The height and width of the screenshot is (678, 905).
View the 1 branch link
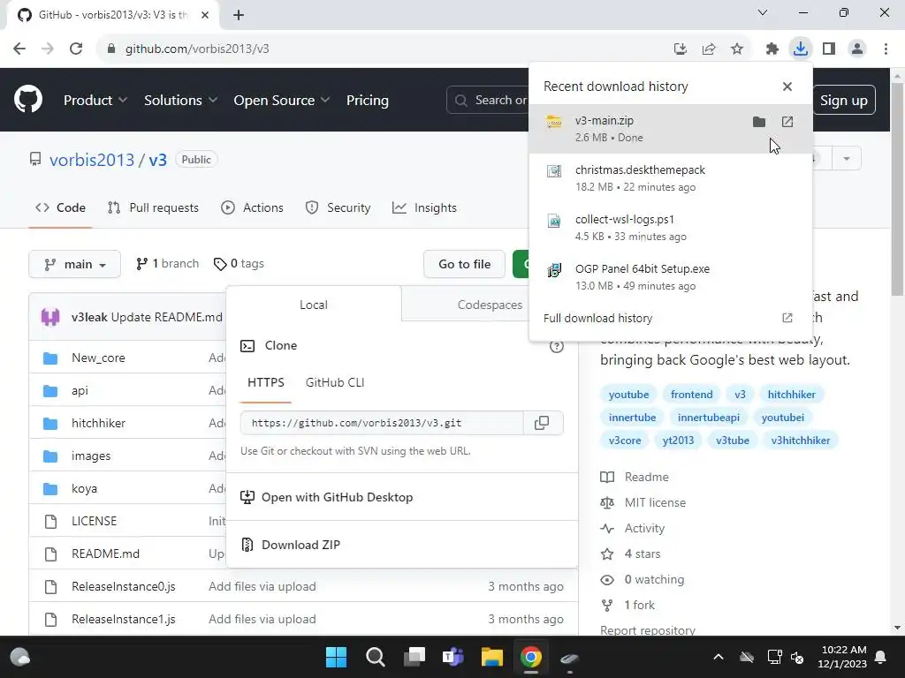pos(167,263)
